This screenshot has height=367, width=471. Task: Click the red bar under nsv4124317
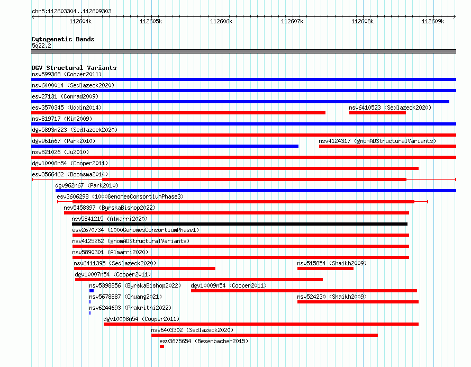(x=387, y=146)
